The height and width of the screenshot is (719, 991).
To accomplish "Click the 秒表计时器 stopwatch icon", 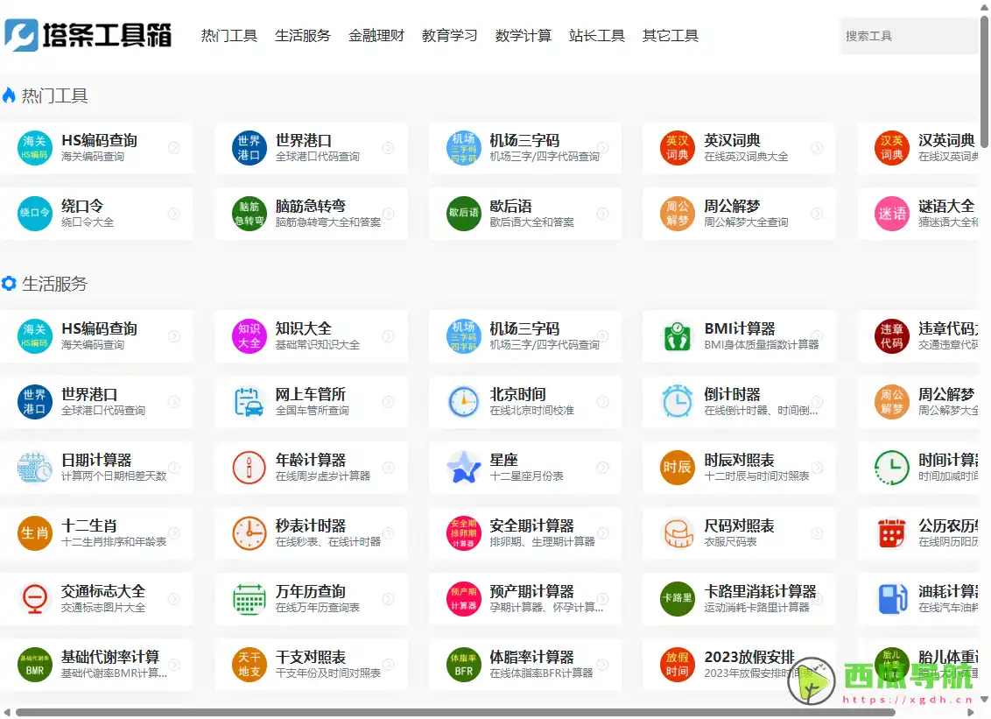I will click(x=248, y=532).
